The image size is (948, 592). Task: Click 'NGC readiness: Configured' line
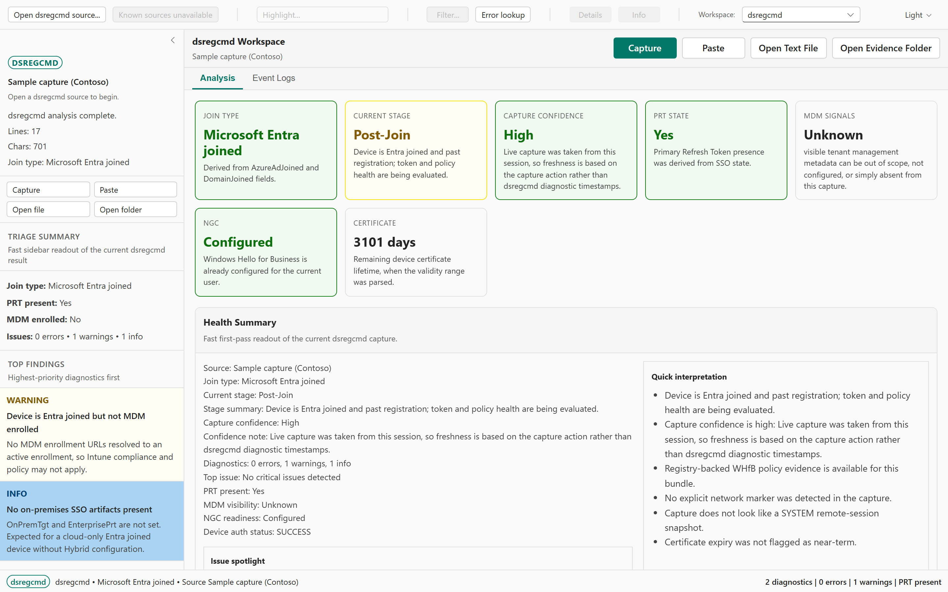254,518
